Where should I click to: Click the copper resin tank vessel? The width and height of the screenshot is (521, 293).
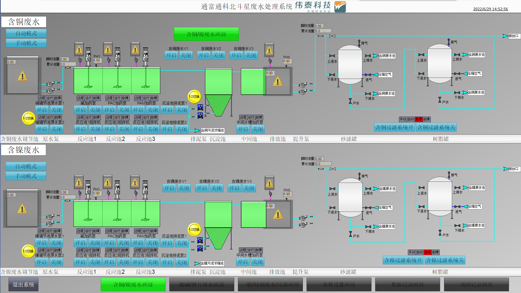(439, 64)
